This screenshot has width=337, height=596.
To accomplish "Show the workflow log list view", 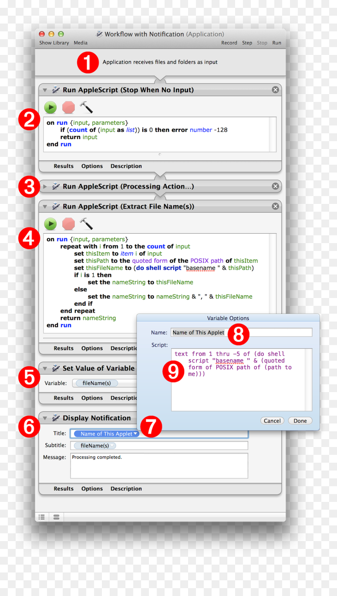I will coord(42,517).
